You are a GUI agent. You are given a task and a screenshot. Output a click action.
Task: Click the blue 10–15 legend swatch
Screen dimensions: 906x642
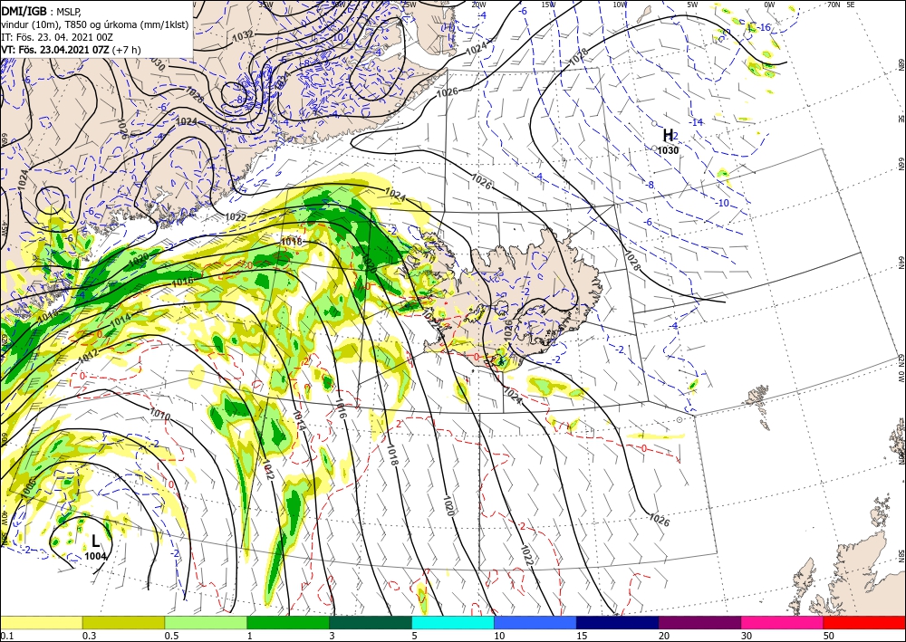[x=535, y=622]
